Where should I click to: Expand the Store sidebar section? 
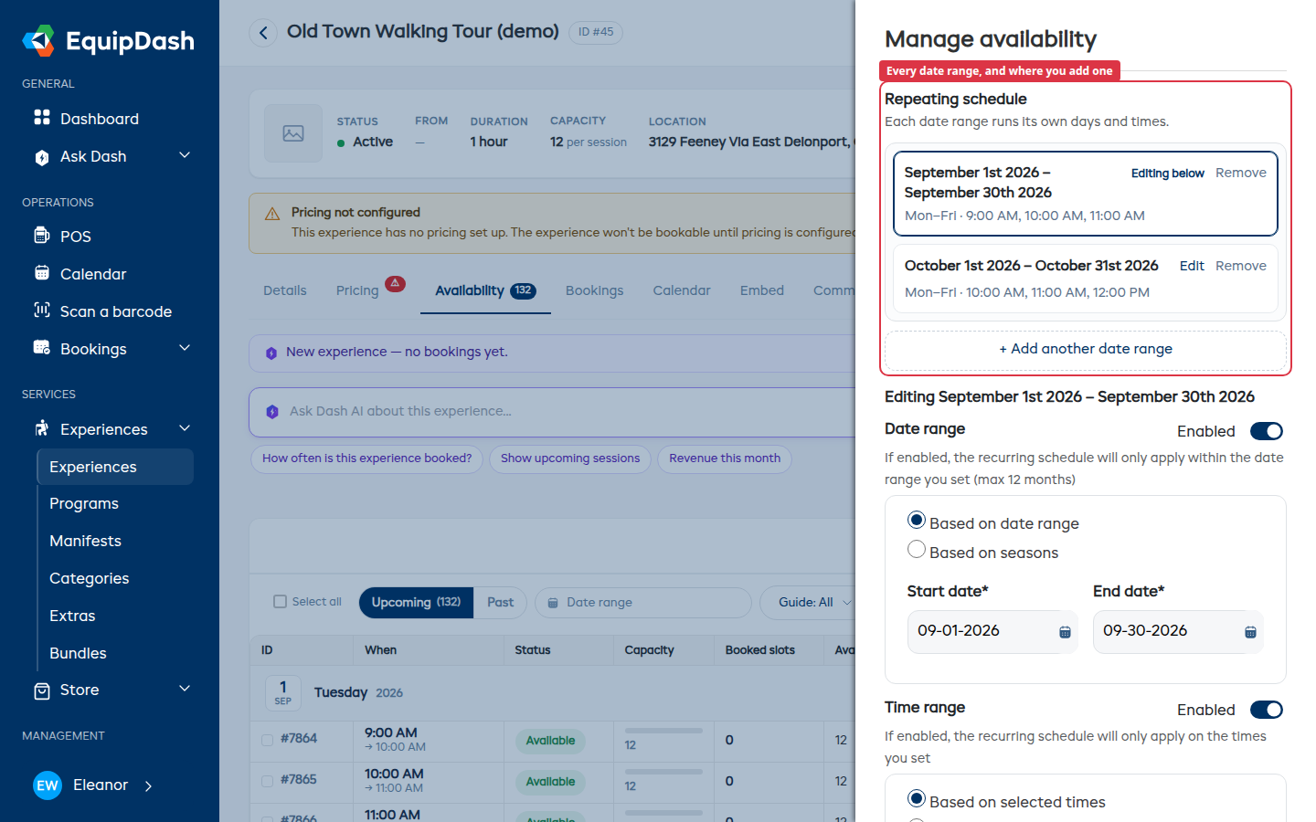(185, 689)
